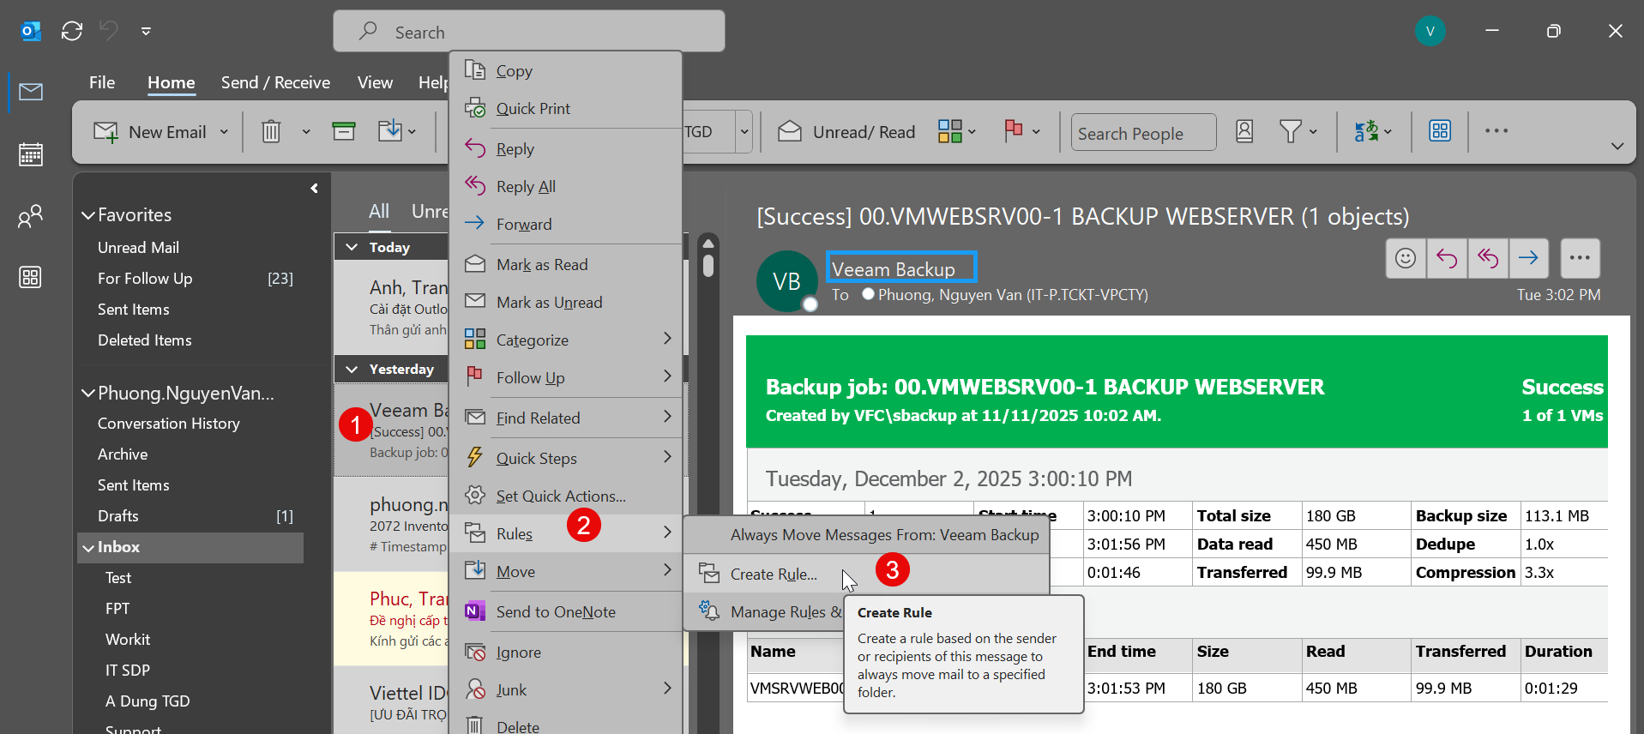Click the Delete trash icon in ribbon

(x=271, y=132)
